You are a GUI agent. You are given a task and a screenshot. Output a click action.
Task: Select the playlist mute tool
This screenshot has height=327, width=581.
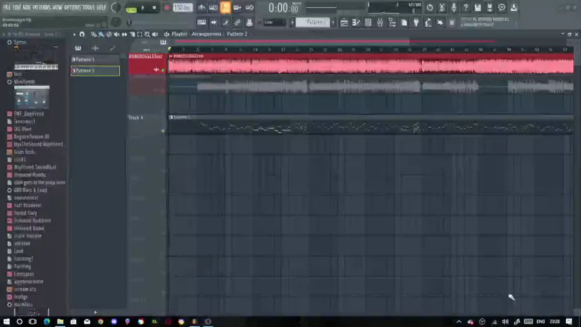117,34
